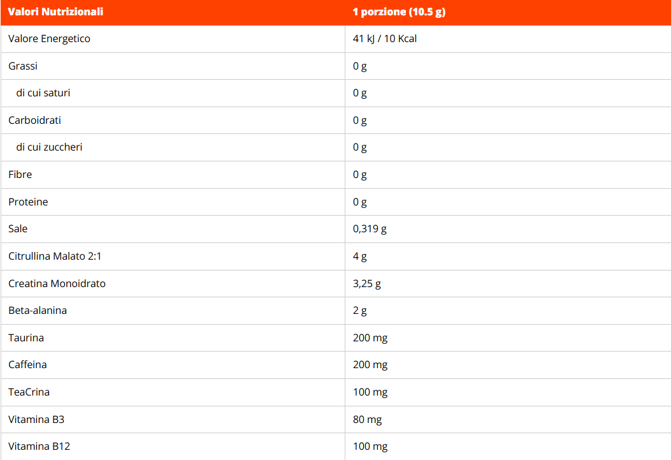Viewport: 671px width, 460px height.
Task: Click the 'Valori Nutrizionali' header cell
Action: pos(55,12)
